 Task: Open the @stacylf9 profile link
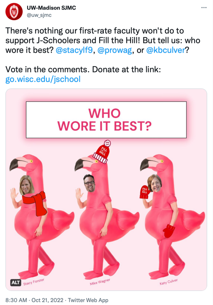tap(75, 50)
